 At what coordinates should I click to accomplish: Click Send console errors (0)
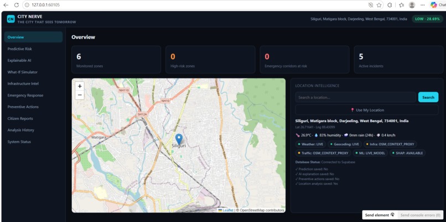421,215
